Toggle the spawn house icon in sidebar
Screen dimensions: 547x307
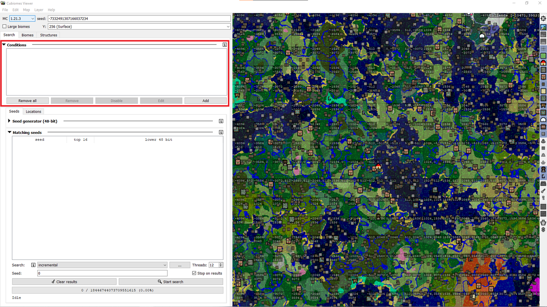[543, 63]
